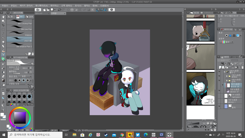Screen dimensions: 245x138
Task: Click the Undo arrow in command bar
Action: click(59, 10)
